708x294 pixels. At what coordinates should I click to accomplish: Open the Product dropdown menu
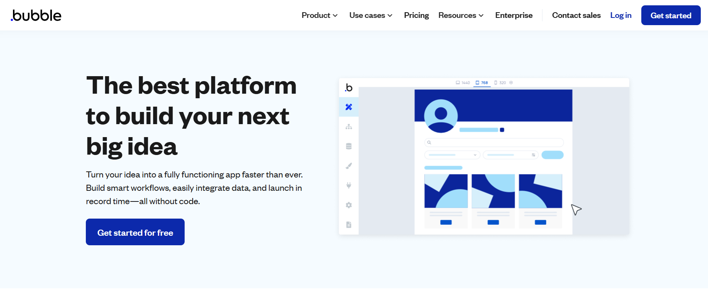coord(320,15)
